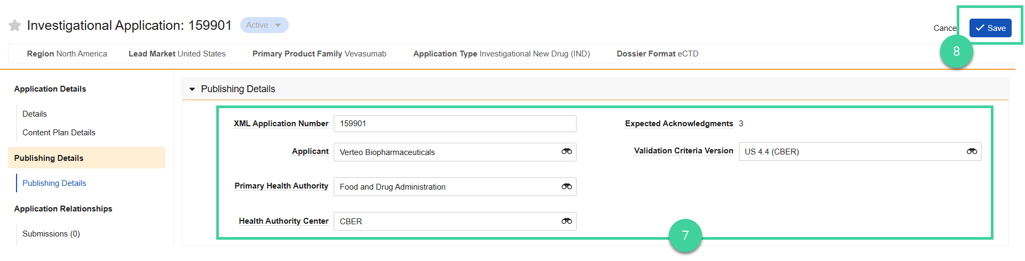Open binoculars search for Applicant field
The width and height of the screenshot is (1025, 261).
coord(566,152)
